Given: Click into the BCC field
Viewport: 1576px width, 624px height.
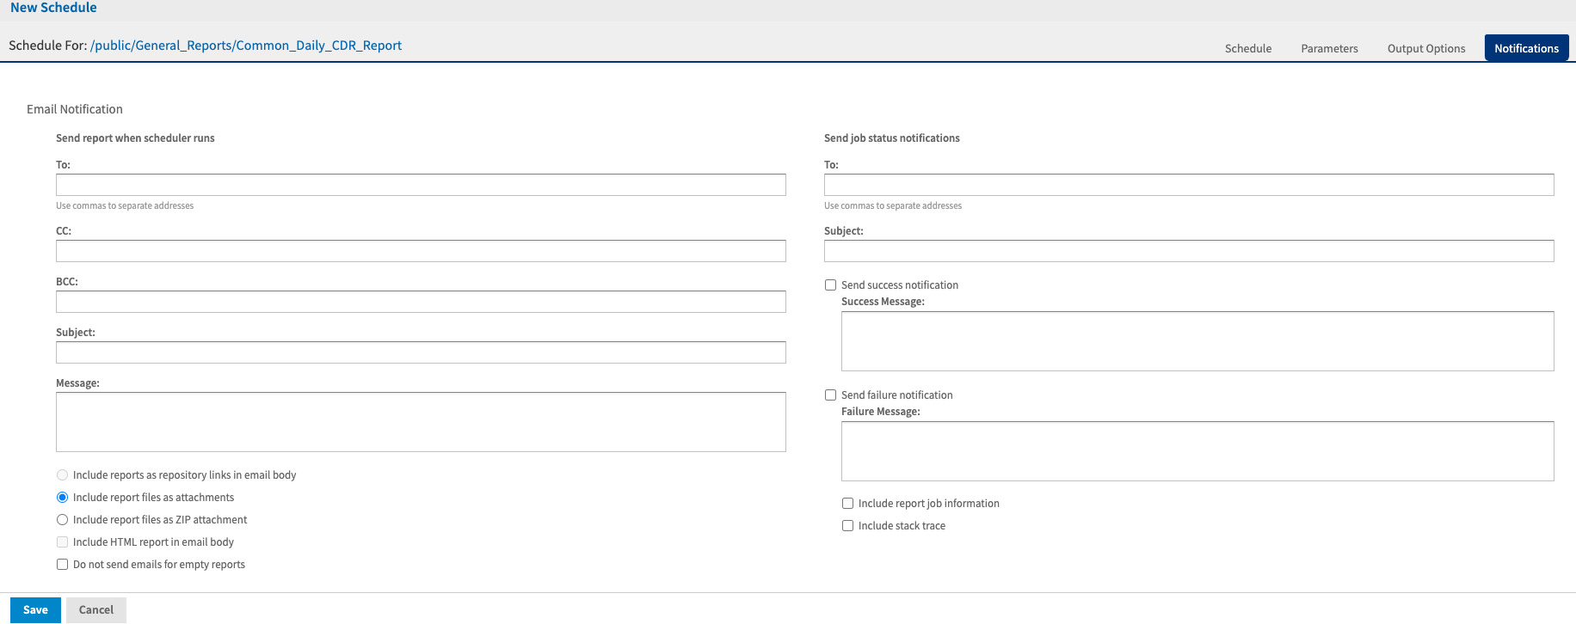Looking at the screenshot, I should [x=421, y=302].
